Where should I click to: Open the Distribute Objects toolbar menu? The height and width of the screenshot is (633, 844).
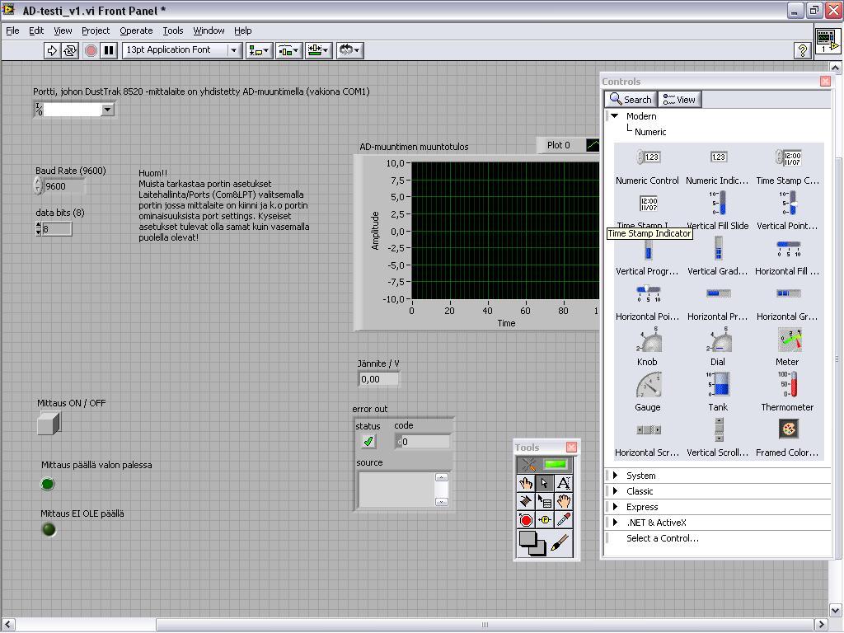(288, 50)
